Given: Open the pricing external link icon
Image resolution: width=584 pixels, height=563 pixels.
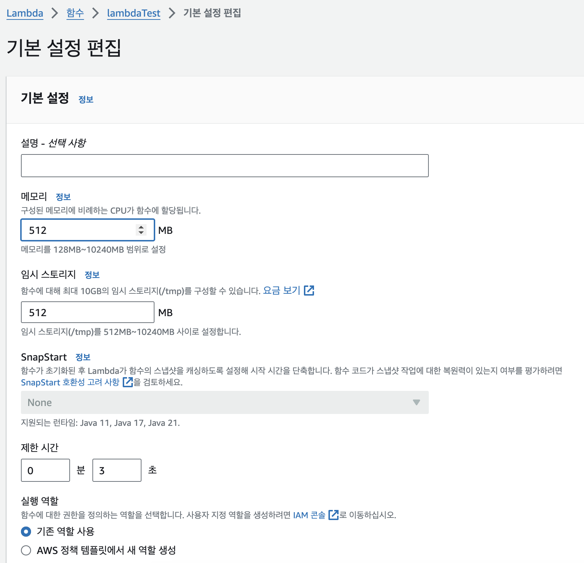Looking at the screenshot, I should 309,290.
